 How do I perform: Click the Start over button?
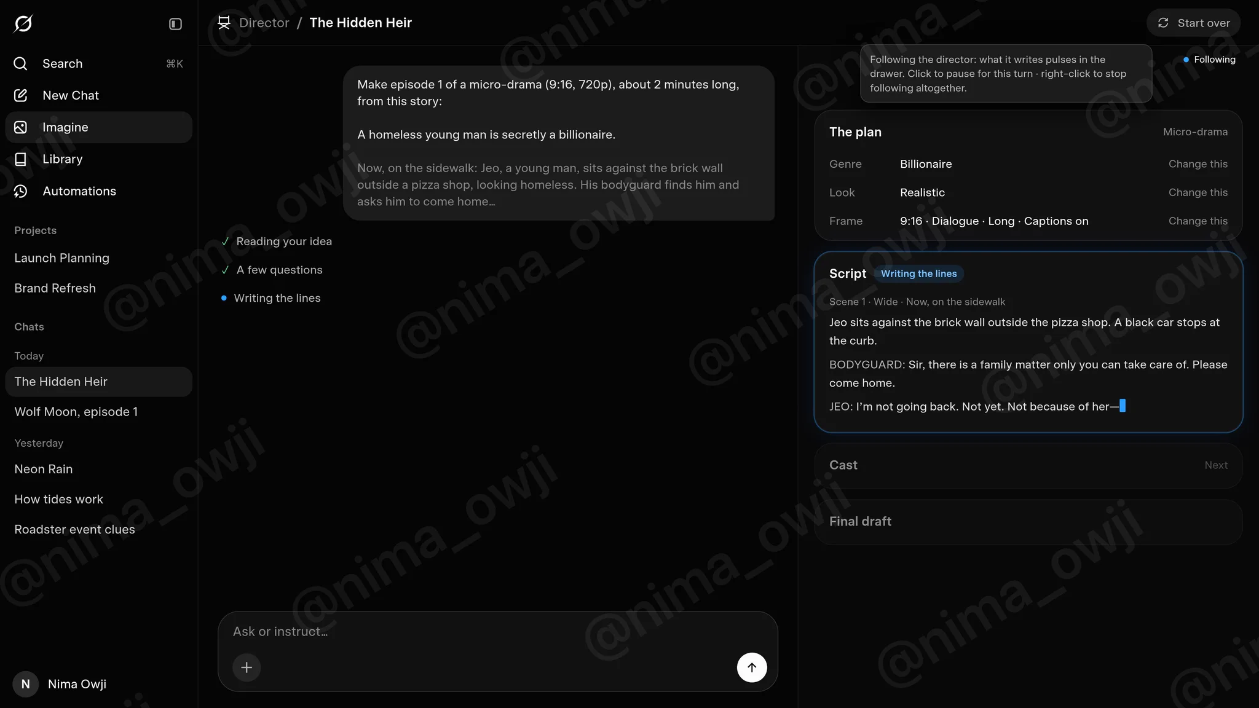click(x=1193, y=23)
